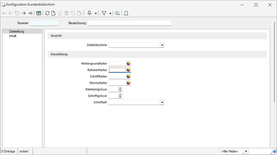Screen dimensions: 277x155
Task: Open the Rahmenfarbe color picker
Action: [128, 70]
